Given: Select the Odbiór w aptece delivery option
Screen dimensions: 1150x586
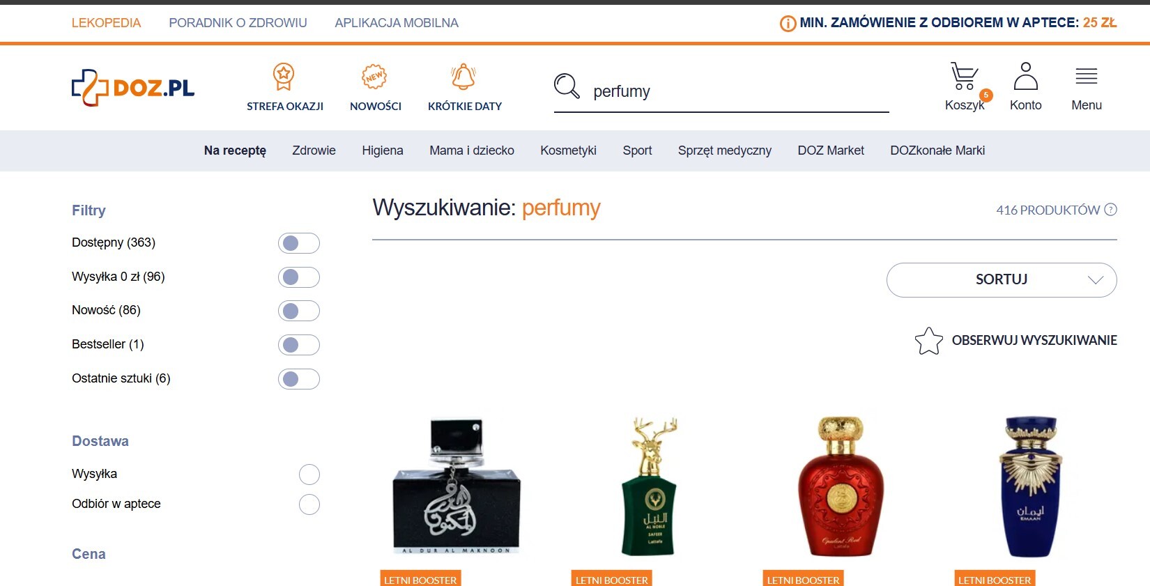Looking at the screenshot, I should coord(309,504).
